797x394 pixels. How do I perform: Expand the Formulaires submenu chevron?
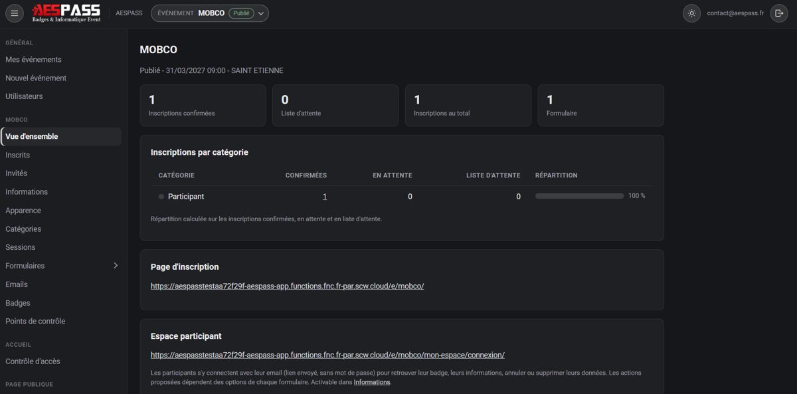116,266
